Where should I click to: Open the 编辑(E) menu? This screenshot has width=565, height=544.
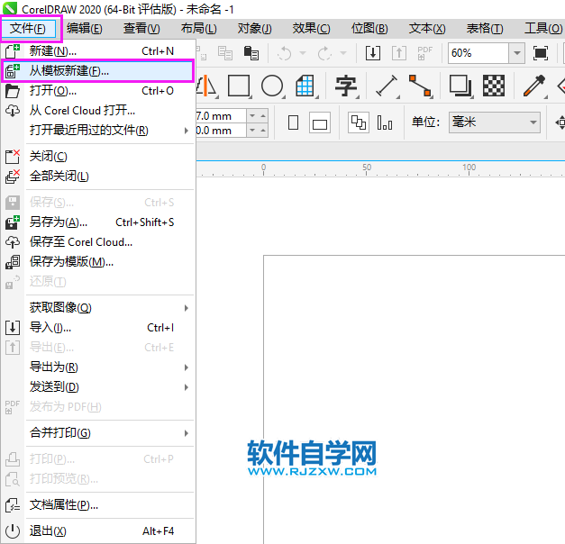pyautogui.click(x=85, y=29)
